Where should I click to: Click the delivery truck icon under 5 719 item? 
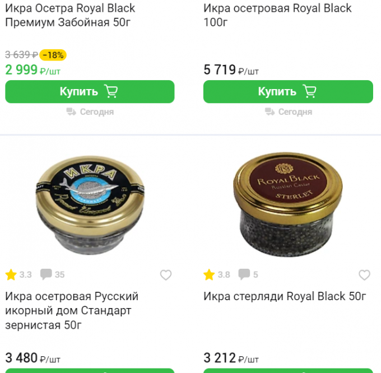coord(270,111)
